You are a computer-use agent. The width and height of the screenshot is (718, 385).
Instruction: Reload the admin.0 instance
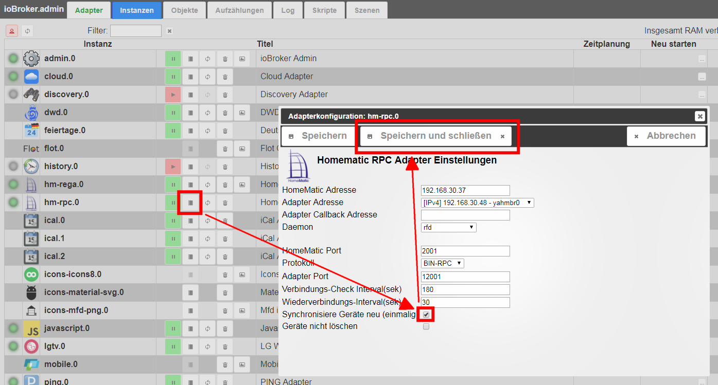207,59
